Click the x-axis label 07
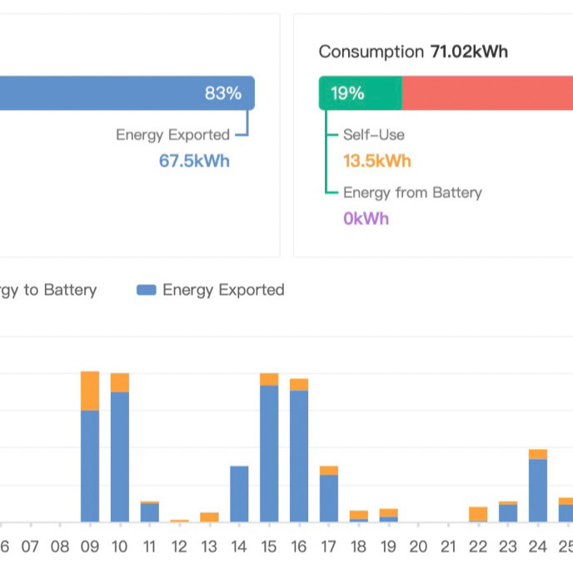The image size is (573, 573). [30, 547]
